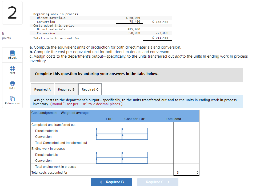Click the Direct materials EUP input field

(x=109, y=131)
